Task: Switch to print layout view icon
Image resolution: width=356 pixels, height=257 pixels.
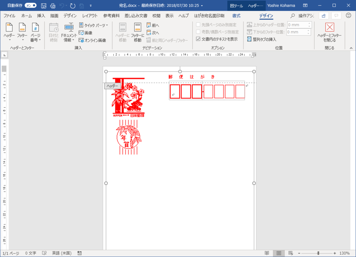Action: click(x=279, y=253)
